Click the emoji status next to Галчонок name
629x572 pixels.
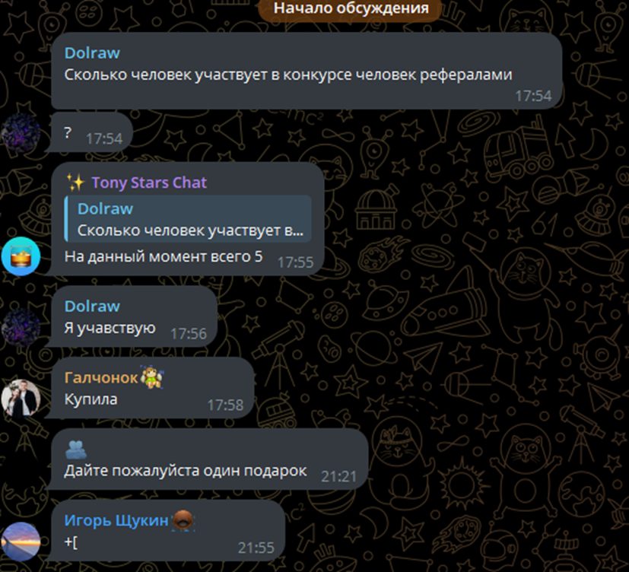[152, 377]
